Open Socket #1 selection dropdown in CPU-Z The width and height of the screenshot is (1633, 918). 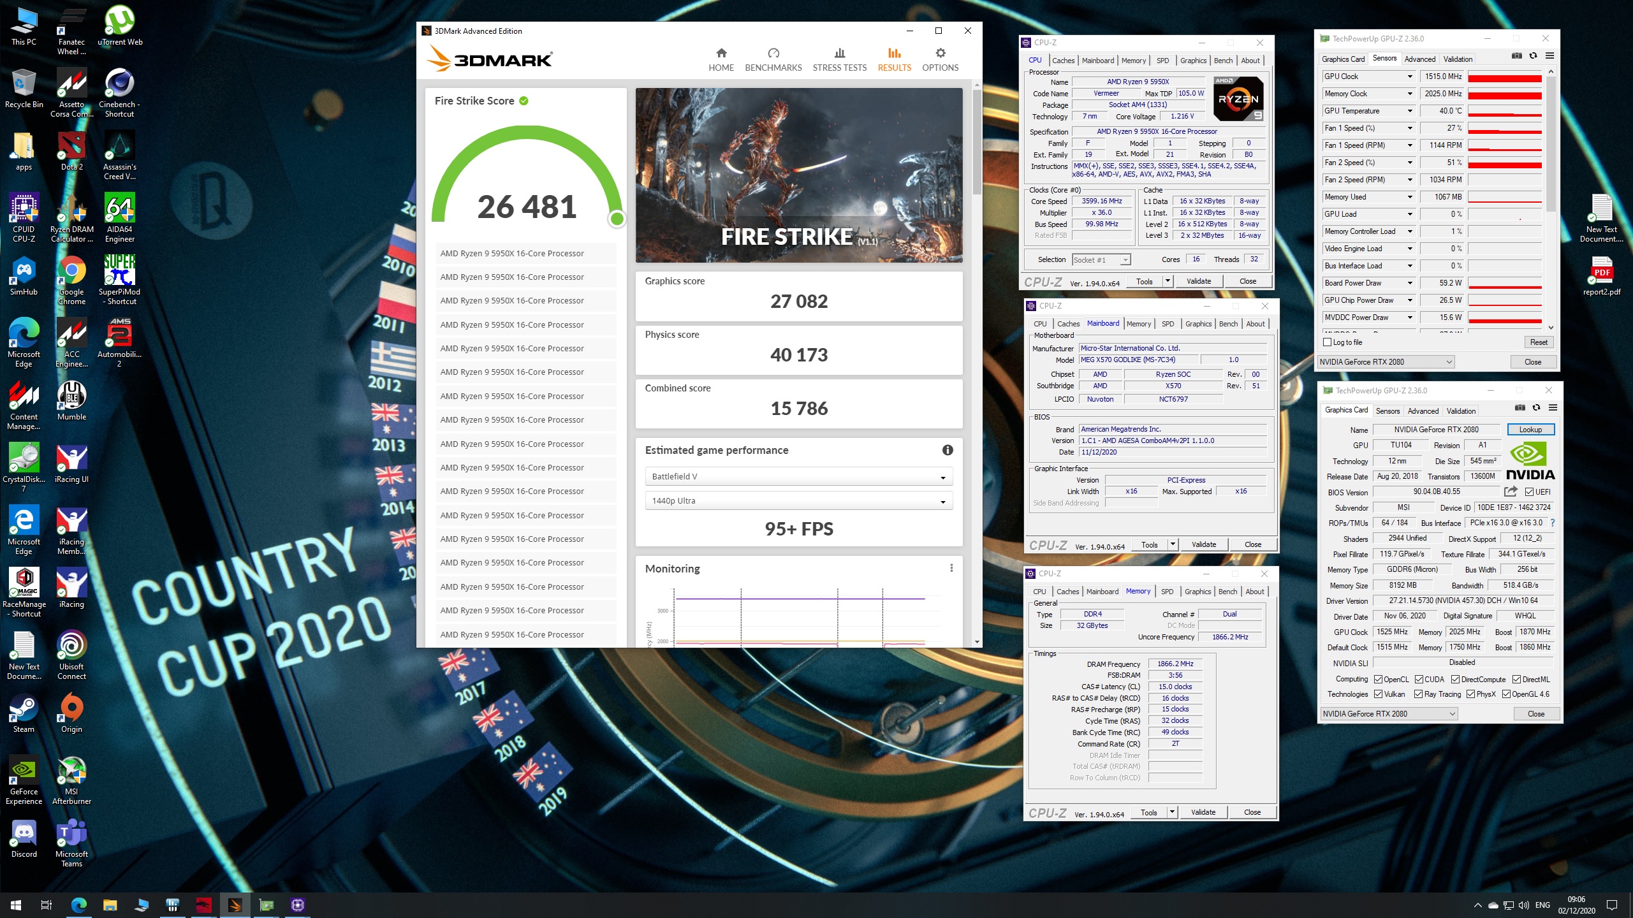[x=1101, y=259]
